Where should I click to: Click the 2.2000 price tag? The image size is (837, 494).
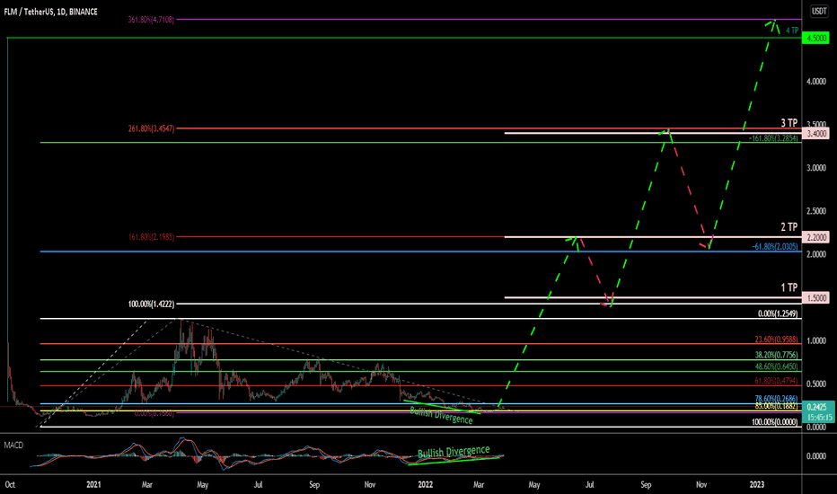[x=816, y=237]
